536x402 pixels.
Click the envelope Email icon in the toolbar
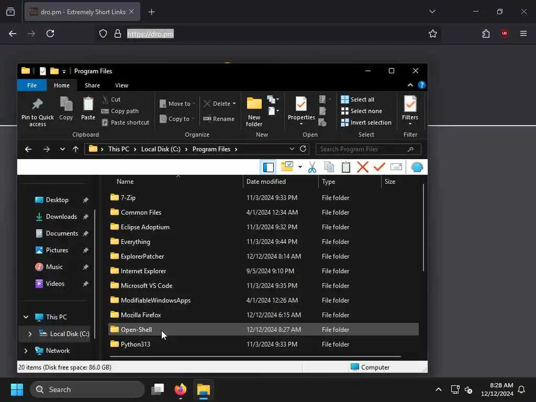[396, 167]
